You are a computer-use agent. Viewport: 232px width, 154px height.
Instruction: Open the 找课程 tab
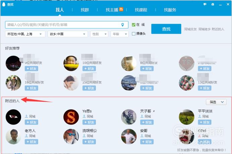141,10
